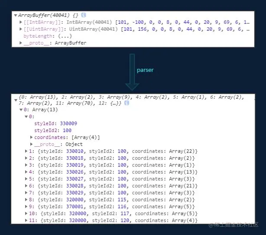
Task: Expand row 10 with styleId2 117
Action: (26, 213)
